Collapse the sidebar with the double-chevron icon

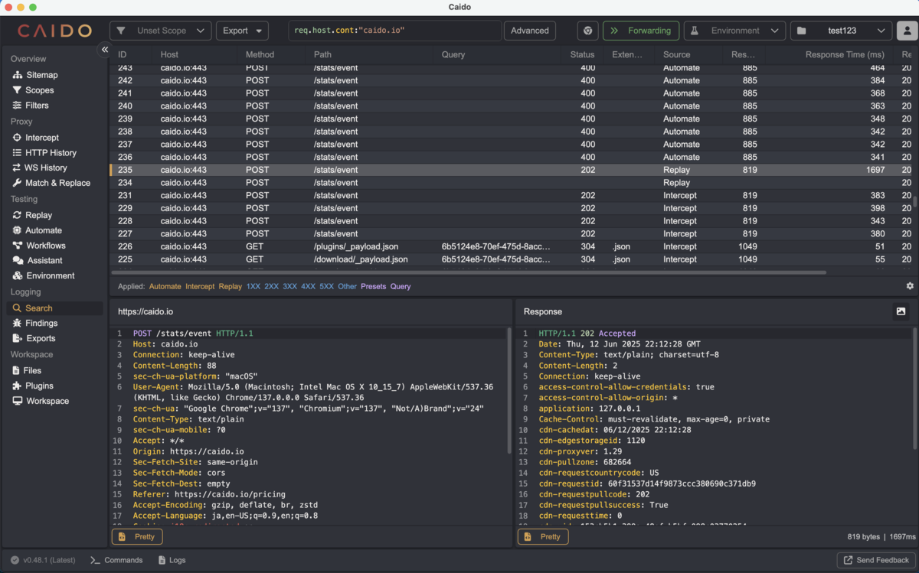point(105,50)
